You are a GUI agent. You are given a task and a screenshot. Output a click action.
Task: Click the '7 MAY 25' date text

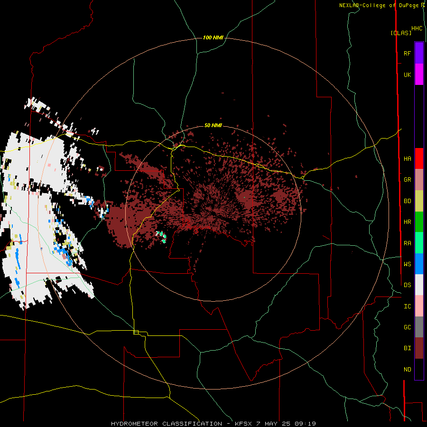(274, 424)
